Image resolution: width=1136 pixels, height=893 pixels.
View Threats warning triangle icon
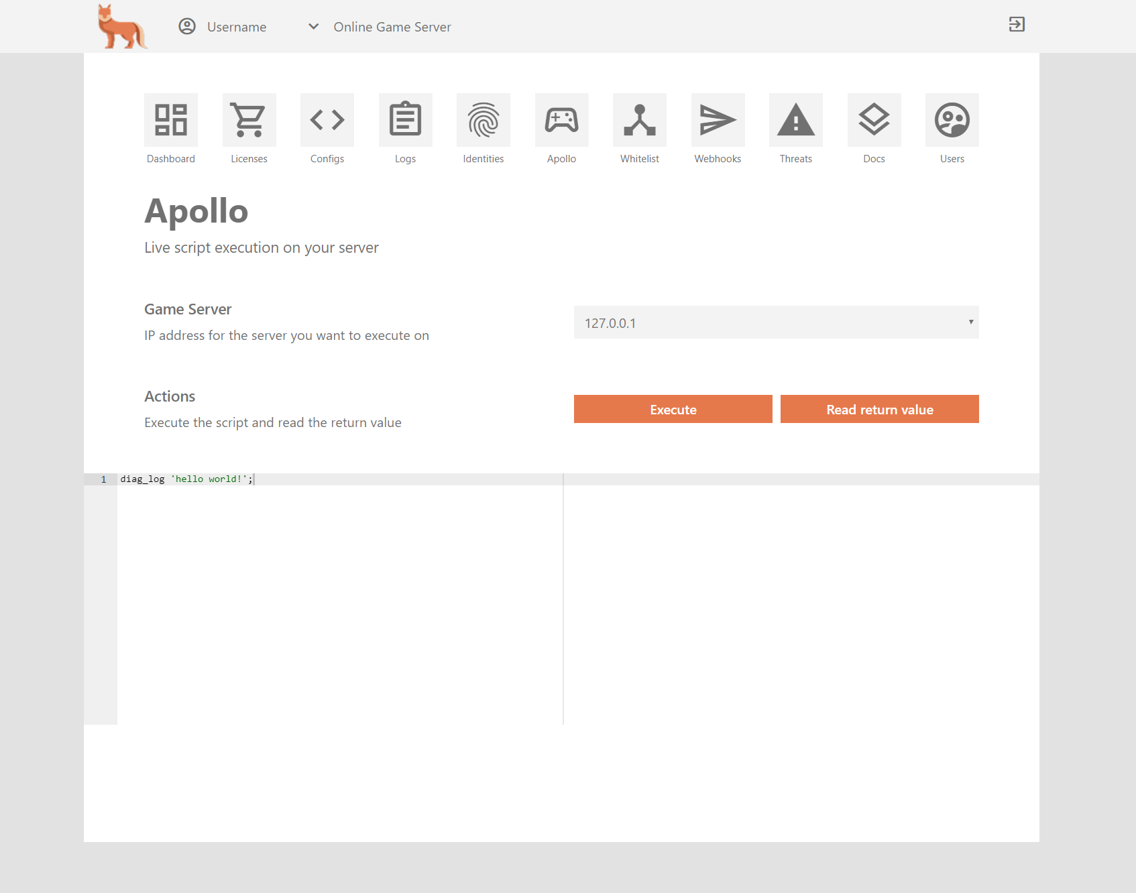pyautogui.click(x=796, y=120)
